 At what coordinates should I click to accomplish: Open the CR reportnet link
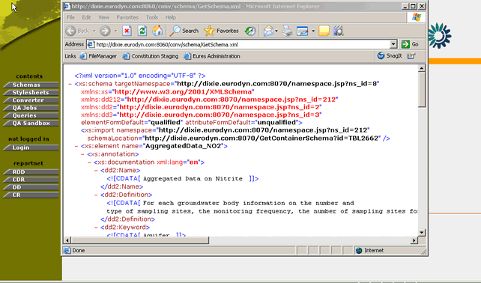pos(31,195)
